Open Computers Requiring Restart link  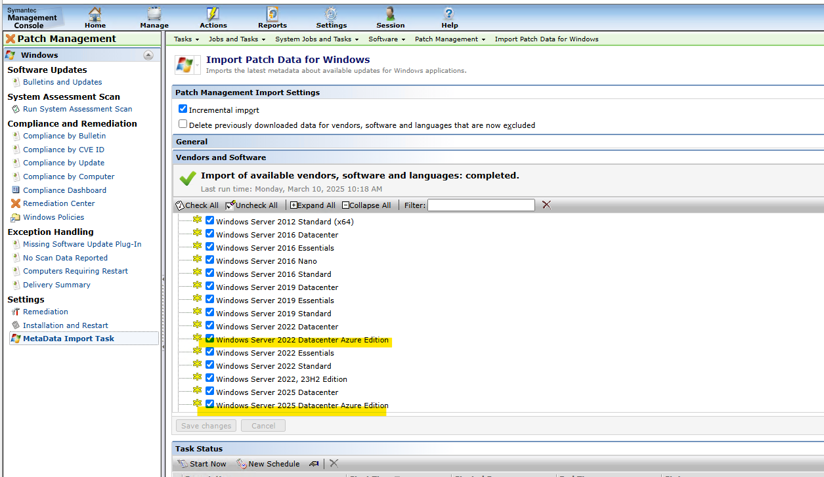pyautogui.click(x=76, y=271)
